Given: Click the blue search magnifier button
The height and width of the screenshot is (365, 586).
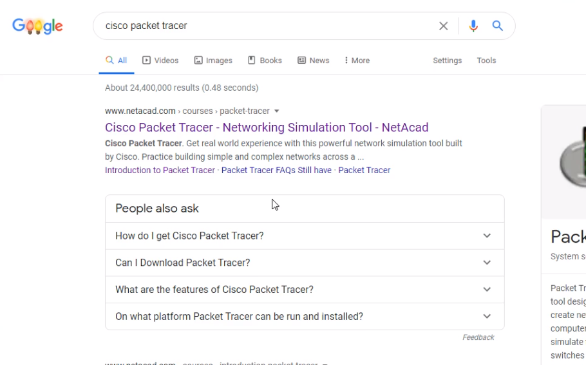Looking at the screenshot, I should click(x=498, y=26).
